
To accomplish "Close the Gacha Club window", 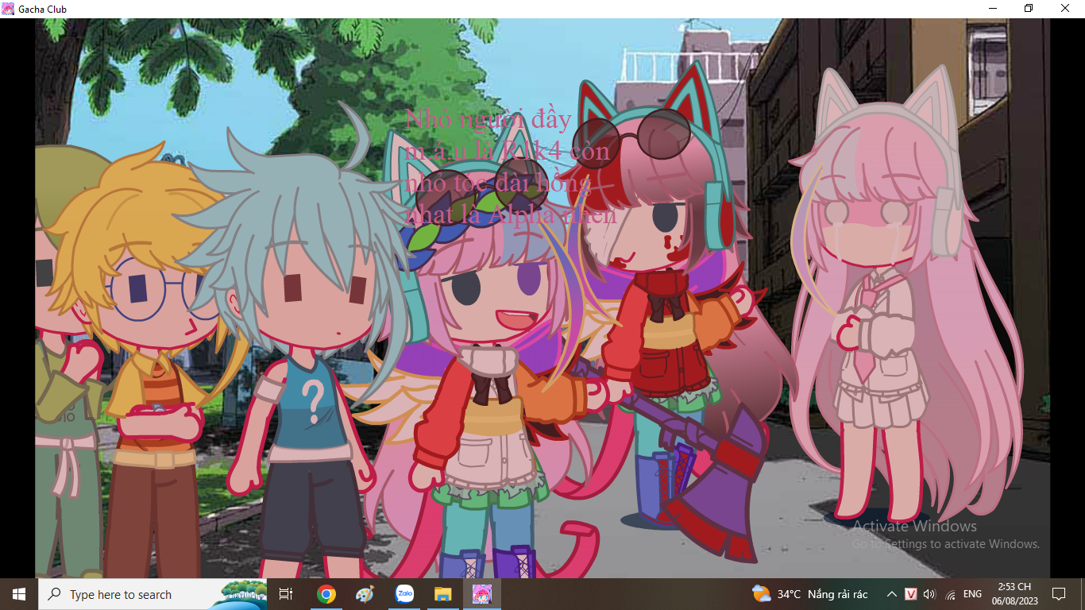I will tap(1065, 9).
